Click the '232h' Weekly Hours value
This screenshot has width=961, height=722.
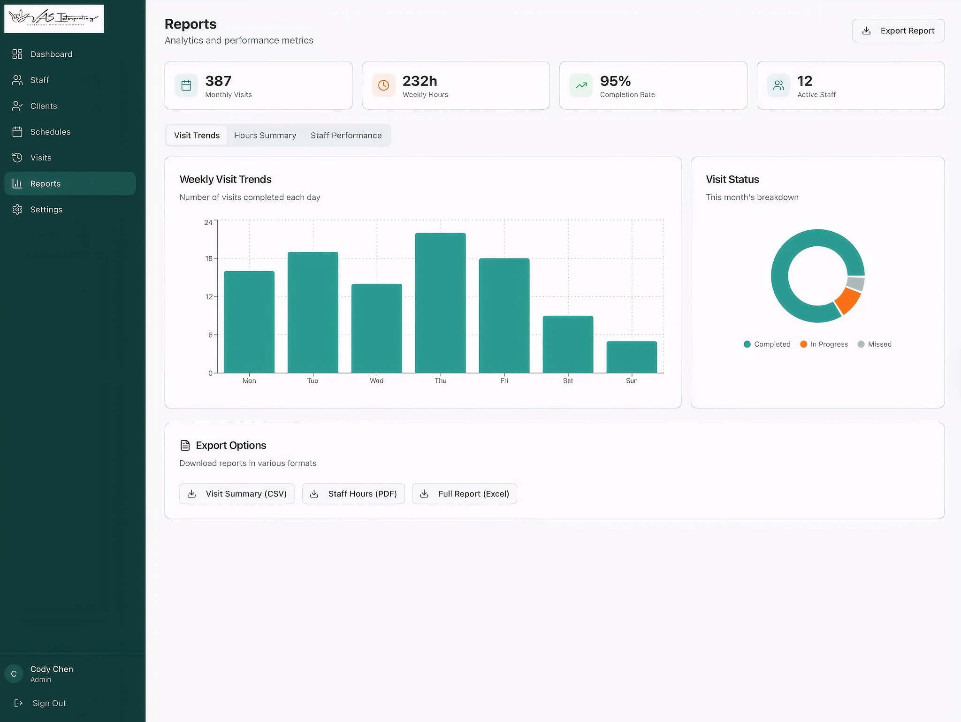click(x=420, y=81)
